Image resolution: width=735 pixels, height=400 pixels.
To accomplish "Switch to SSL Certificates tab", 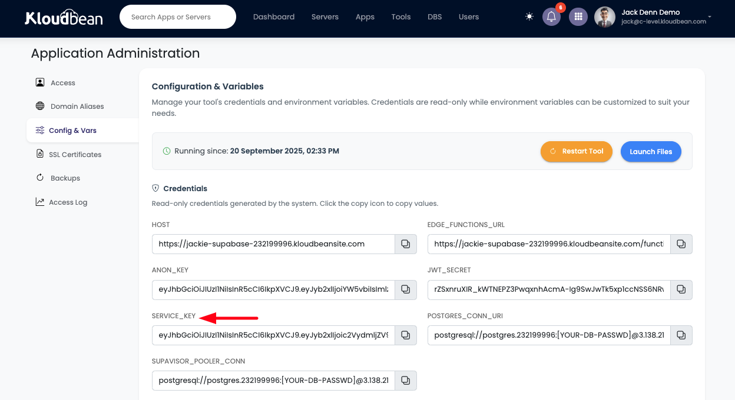I will pyautogui.click(x=75, y=155).
